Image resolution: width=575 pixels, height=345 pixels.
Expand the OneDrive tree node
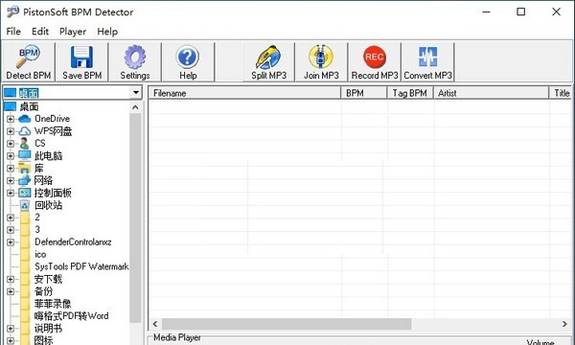point(11,119)
